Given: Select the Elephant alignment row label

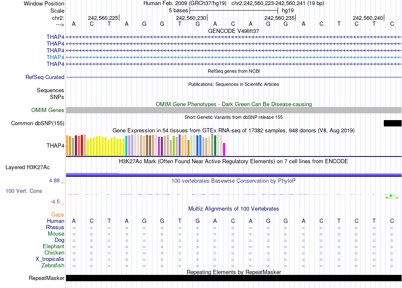Looking at the screenshot, I should pos(53,247).
